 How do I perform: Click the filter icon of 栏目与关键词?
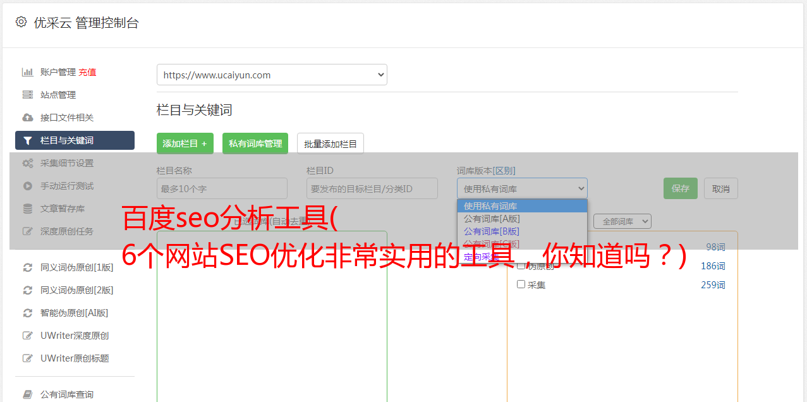click(x=27, y=140)
